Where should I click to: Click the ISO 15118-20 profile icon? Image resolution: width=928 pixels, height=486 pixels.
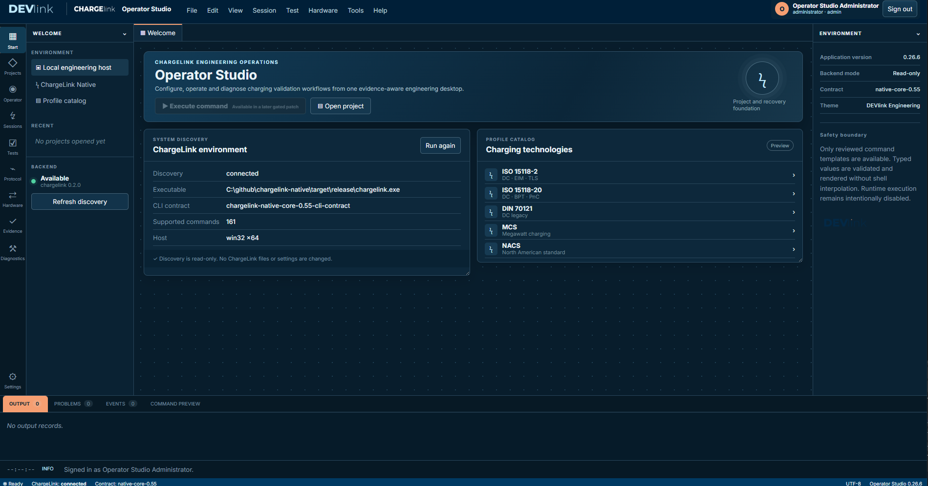tap(491, 193)
